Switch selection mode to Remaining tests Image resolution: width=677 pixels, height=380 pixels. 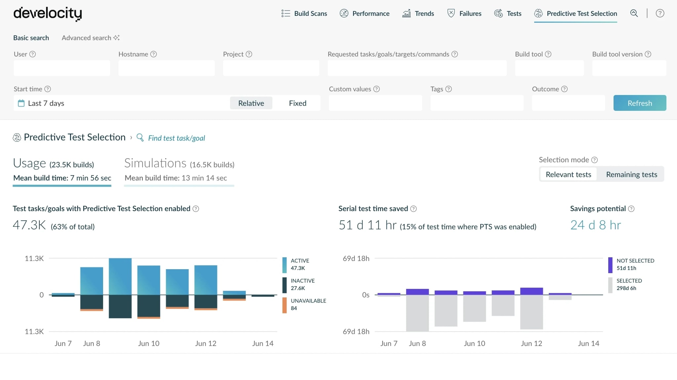(631, 174)
